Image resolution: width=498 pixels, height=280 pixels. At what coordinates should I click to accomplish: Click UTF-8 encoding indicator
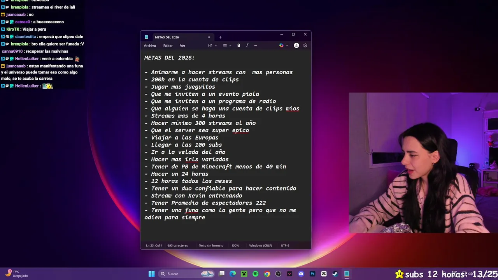pos(285,245)
